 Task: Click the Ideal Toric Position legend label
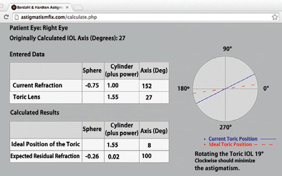230,144
